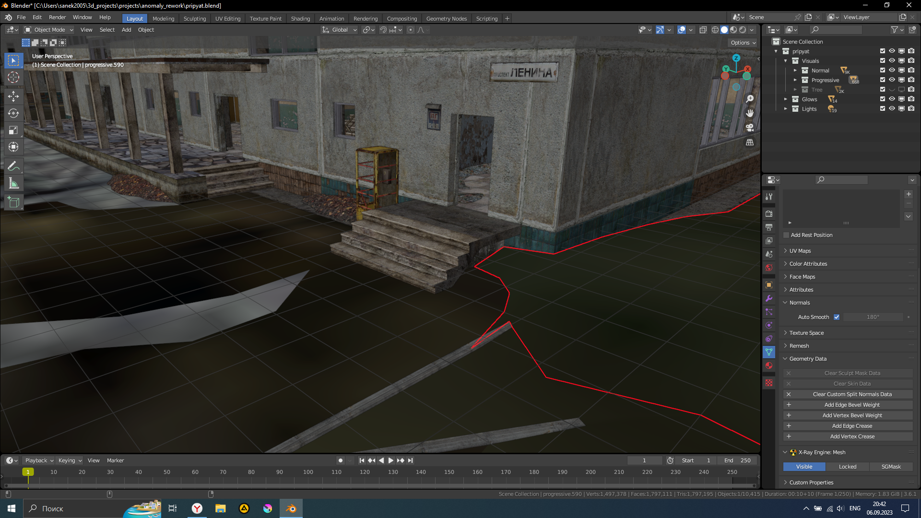Open the Modifiers wrench properties tab
921x518 pixels.
click(x=769, y=298)
